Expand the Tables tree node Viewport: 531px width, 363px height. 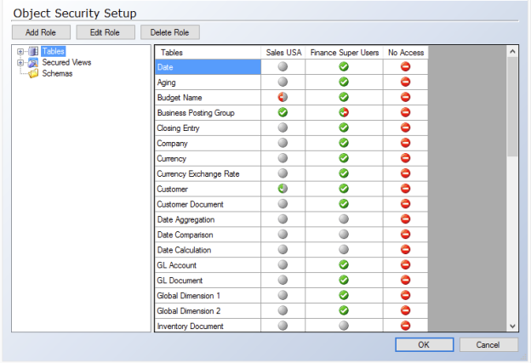pyautogui.click(x=20, y=52)
